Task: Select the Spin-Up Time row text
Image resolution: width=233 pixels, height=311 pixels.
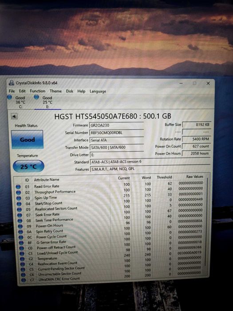Action: (x=46, y=198)
